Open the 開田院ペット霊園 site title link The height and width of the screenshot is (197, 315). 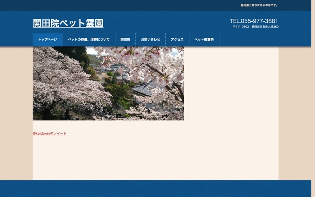pyautogui.click(x=68, y=23)
